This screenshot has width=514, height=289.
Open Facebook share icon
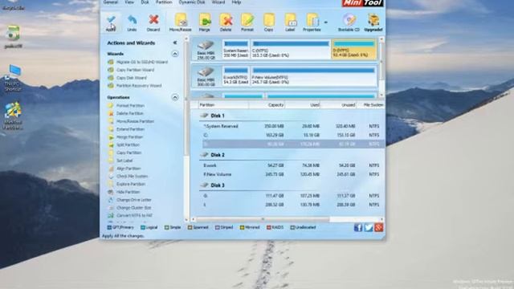pos(358,227)
